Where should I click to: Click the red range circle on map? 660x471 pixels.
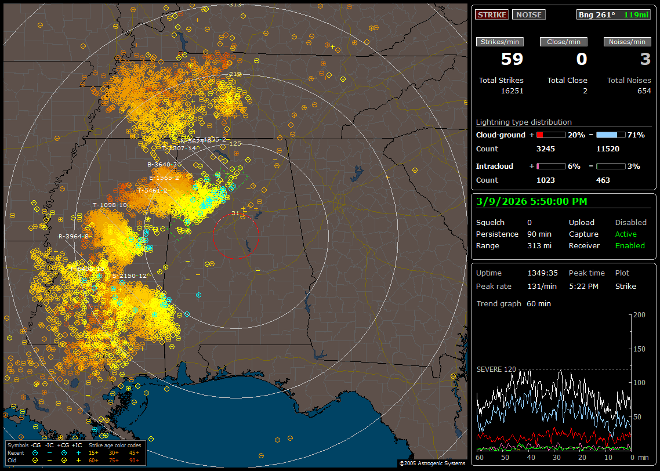[235, 236]
